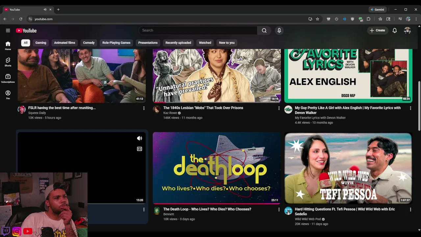Open the Bennett channel link
This screenshot has height=237, width=421.
point(169,214)
